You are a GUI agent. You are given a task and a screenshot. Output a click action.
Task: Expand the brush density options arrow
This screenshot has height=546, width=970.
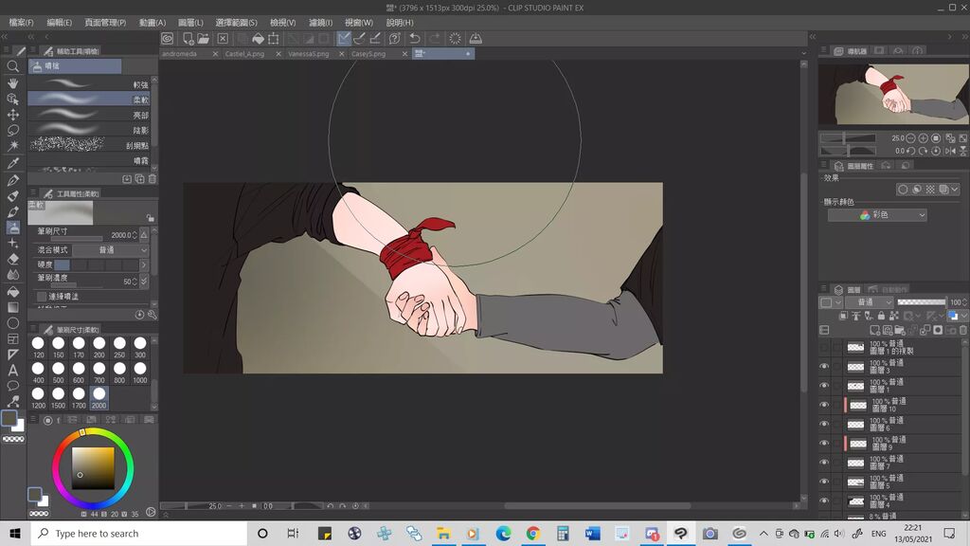pos(144,281)
